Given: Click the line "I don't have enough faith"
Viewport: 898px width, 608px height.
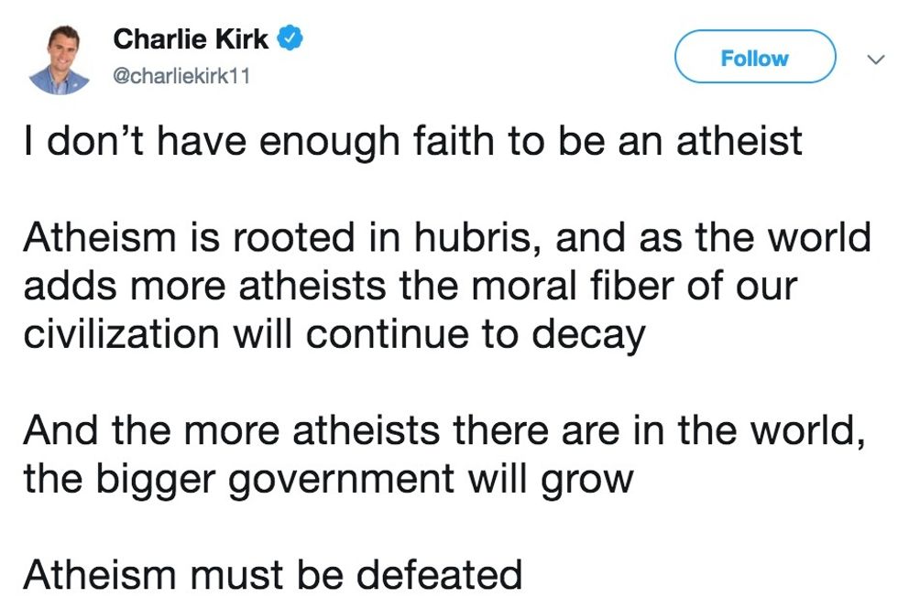Looking at the screenshot, I should (412, 142).
